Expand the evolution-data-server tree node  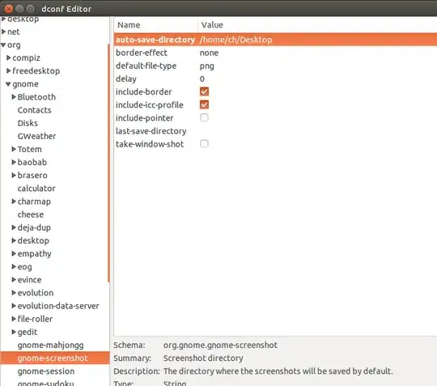[14, 306]
